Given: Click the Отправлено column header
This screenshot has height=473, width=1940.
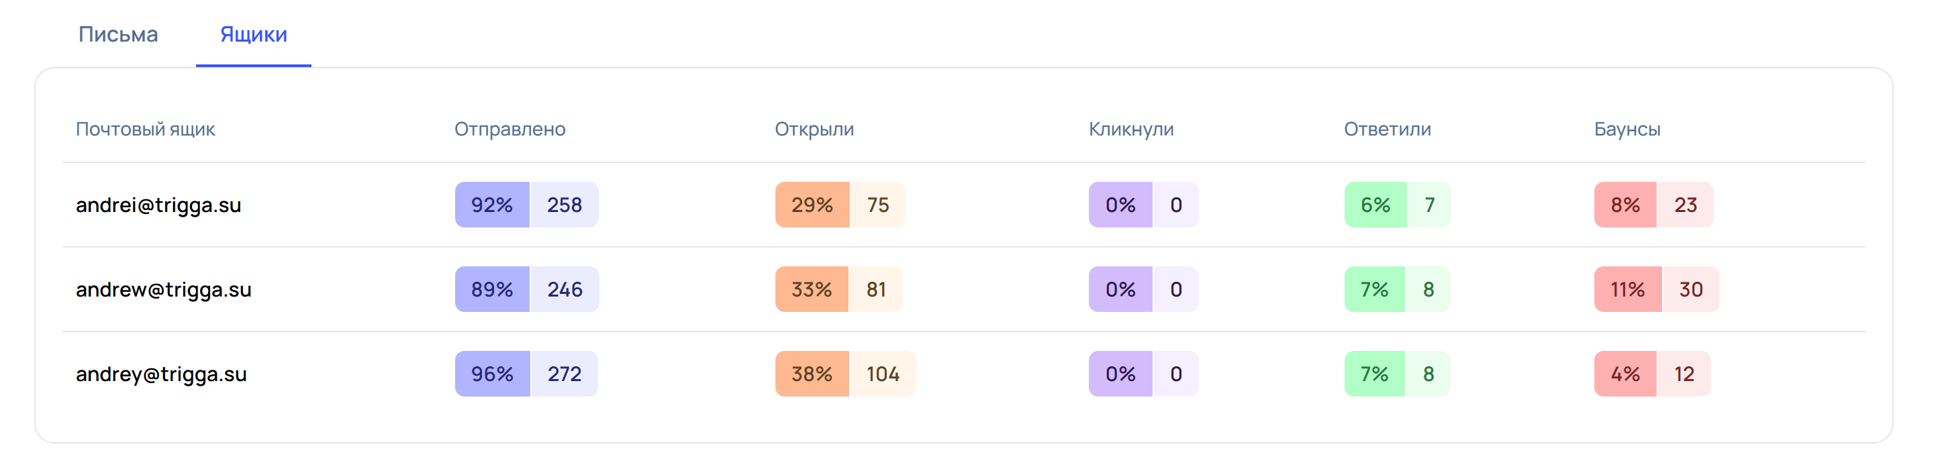Looking at the screenshot, I should (x=510, y=129).
